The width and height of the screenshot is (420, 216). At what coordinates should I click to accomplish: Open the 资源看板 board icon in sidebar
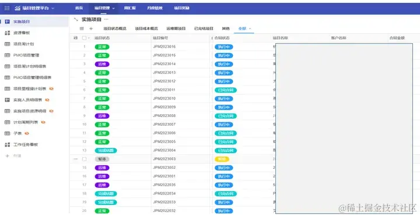[8, 33]
